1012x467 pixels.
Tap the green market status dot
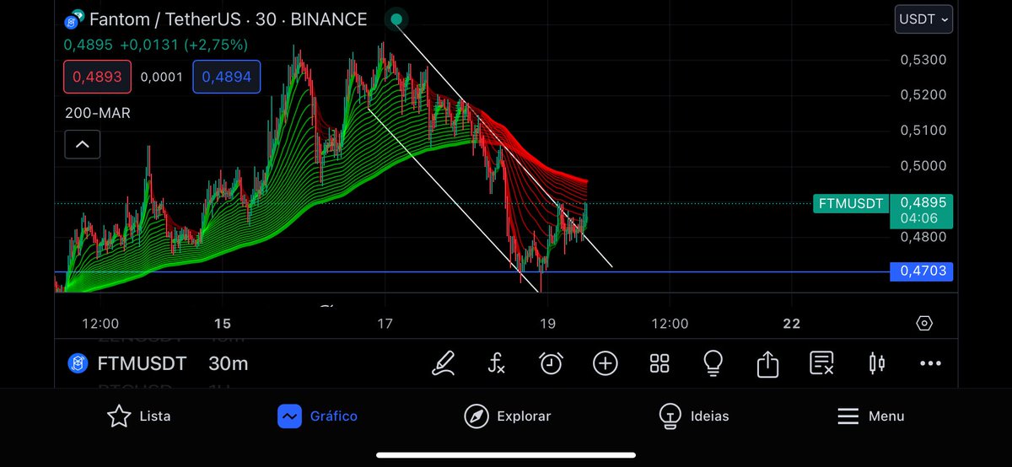[x=396, y=19]
